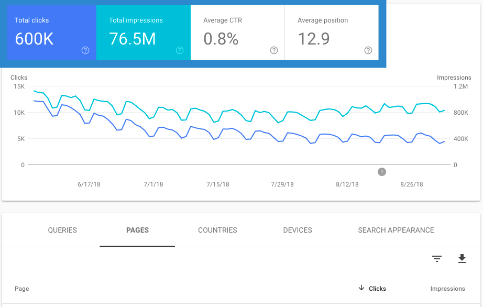Open the table filter options
The width and height of the screenshot is (483, 307).
(x=436, y=259)
